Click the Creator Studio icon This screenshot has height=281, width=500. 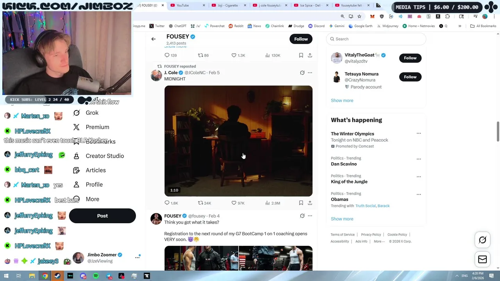click(77, 156)
